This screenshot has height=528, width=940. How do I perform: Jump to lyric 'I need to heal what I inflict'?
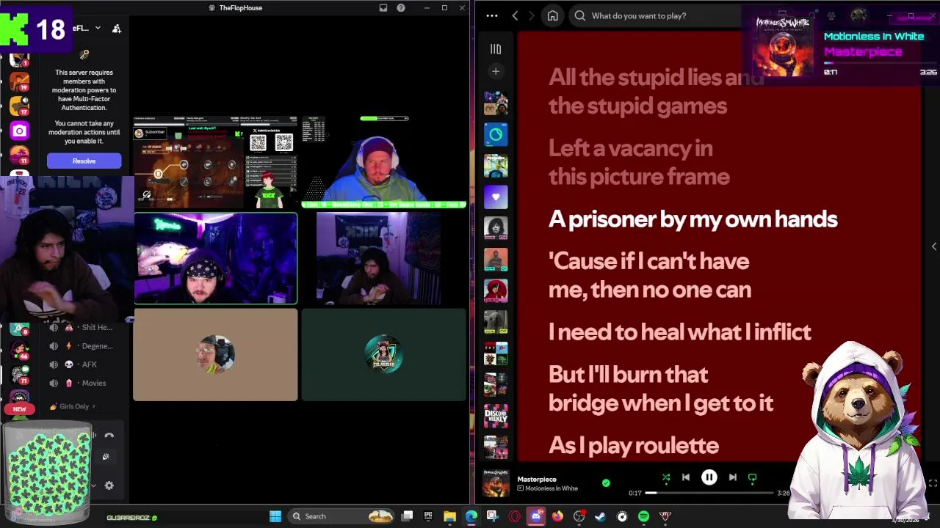(x=679, y=332)
